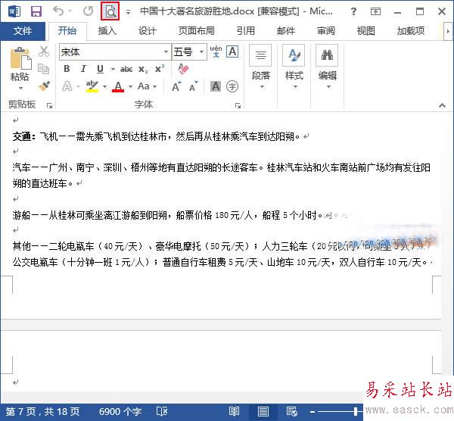Click Grow Font icon
454x421 pixels.
(x=176, y=86)
